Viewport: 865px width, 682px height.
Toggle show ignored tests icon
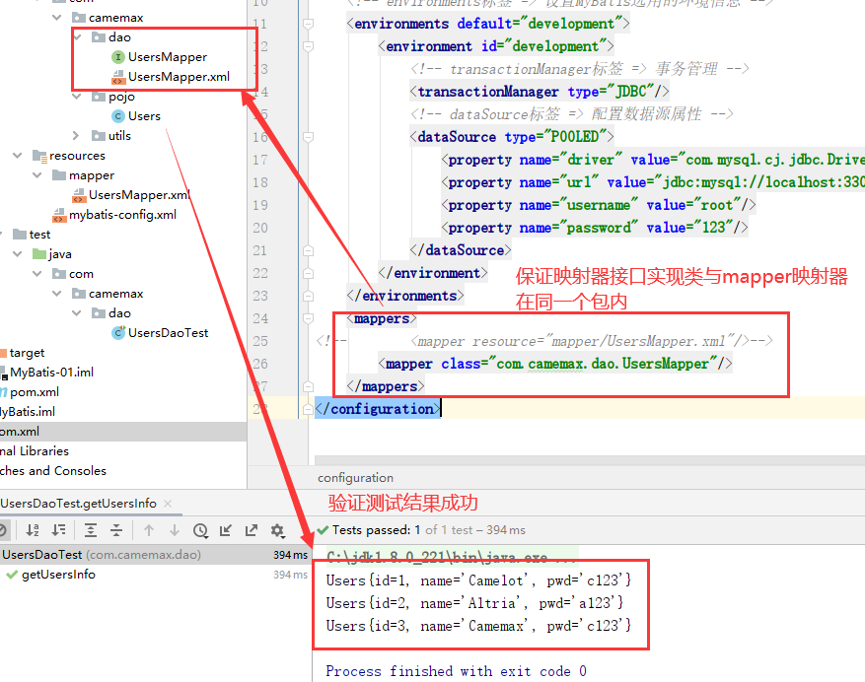pos(2,530)
